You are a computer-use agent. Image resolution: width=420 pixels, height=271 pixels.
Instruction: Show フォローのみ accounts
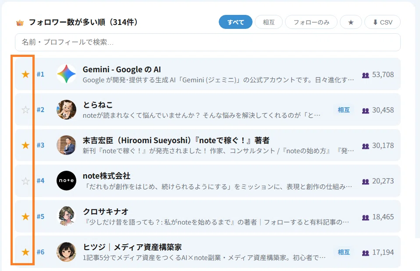pos(311,22)
